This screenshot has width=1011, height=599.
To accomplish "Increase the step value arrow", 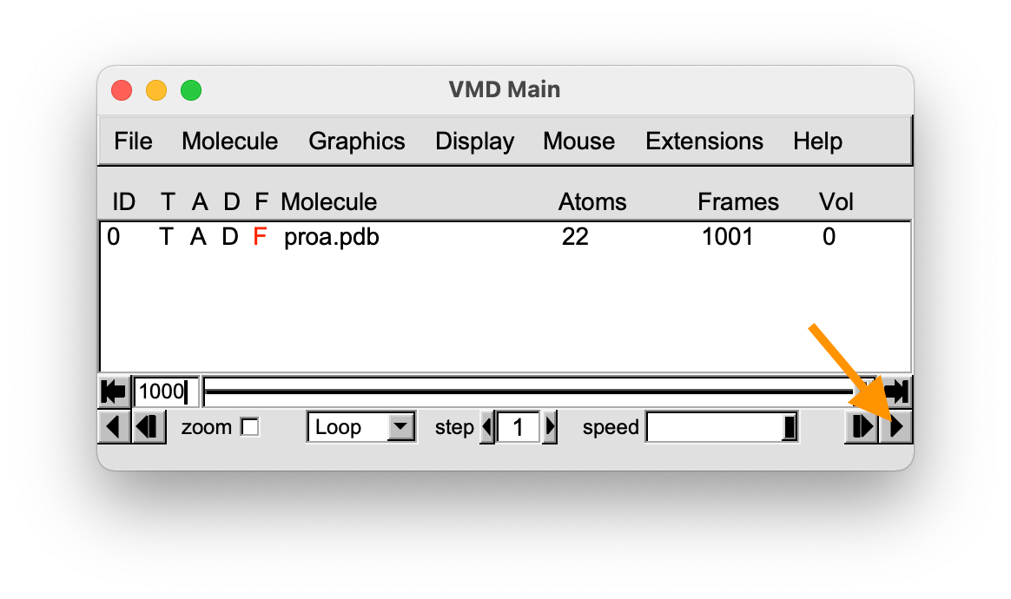I will pos(549,427).
